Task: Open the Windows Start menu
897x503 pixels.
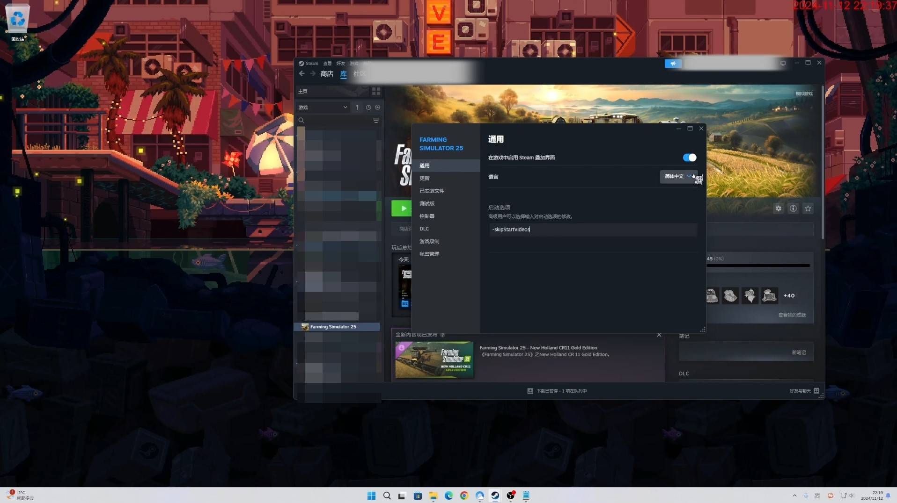Action: pos(371,496)
